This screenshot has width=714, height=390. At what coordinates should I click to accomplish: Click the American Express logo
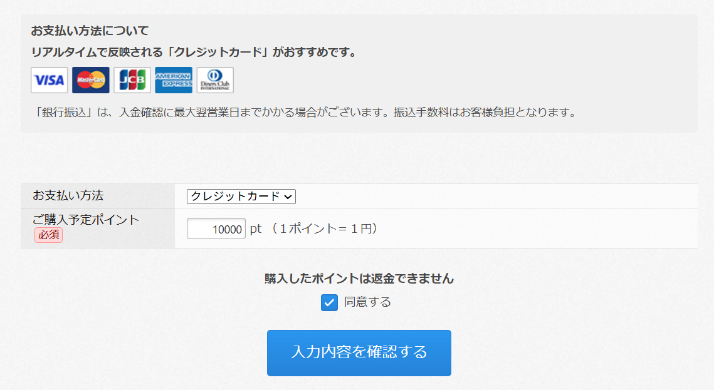click(x=174, y=80)
